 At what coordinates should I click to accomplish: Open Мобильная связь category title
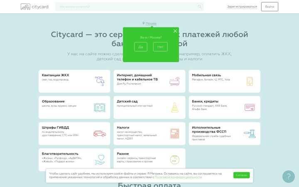[206, 75]
